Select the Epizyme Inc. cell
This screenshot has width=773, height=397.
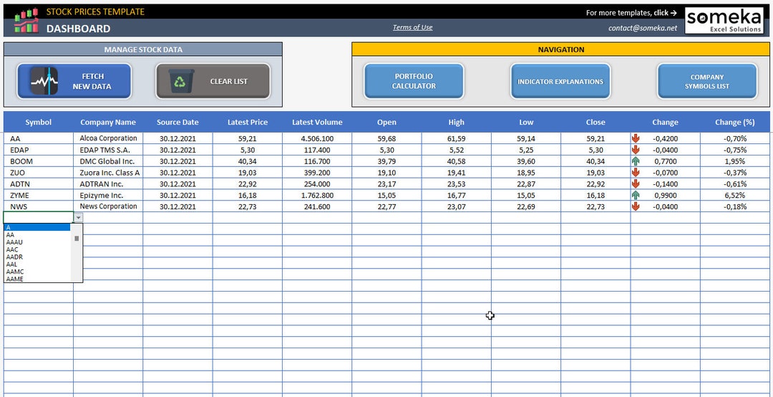108,195
